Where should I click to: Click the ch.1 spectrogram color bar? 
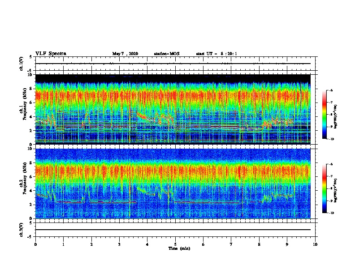click(x=325, y=115)
